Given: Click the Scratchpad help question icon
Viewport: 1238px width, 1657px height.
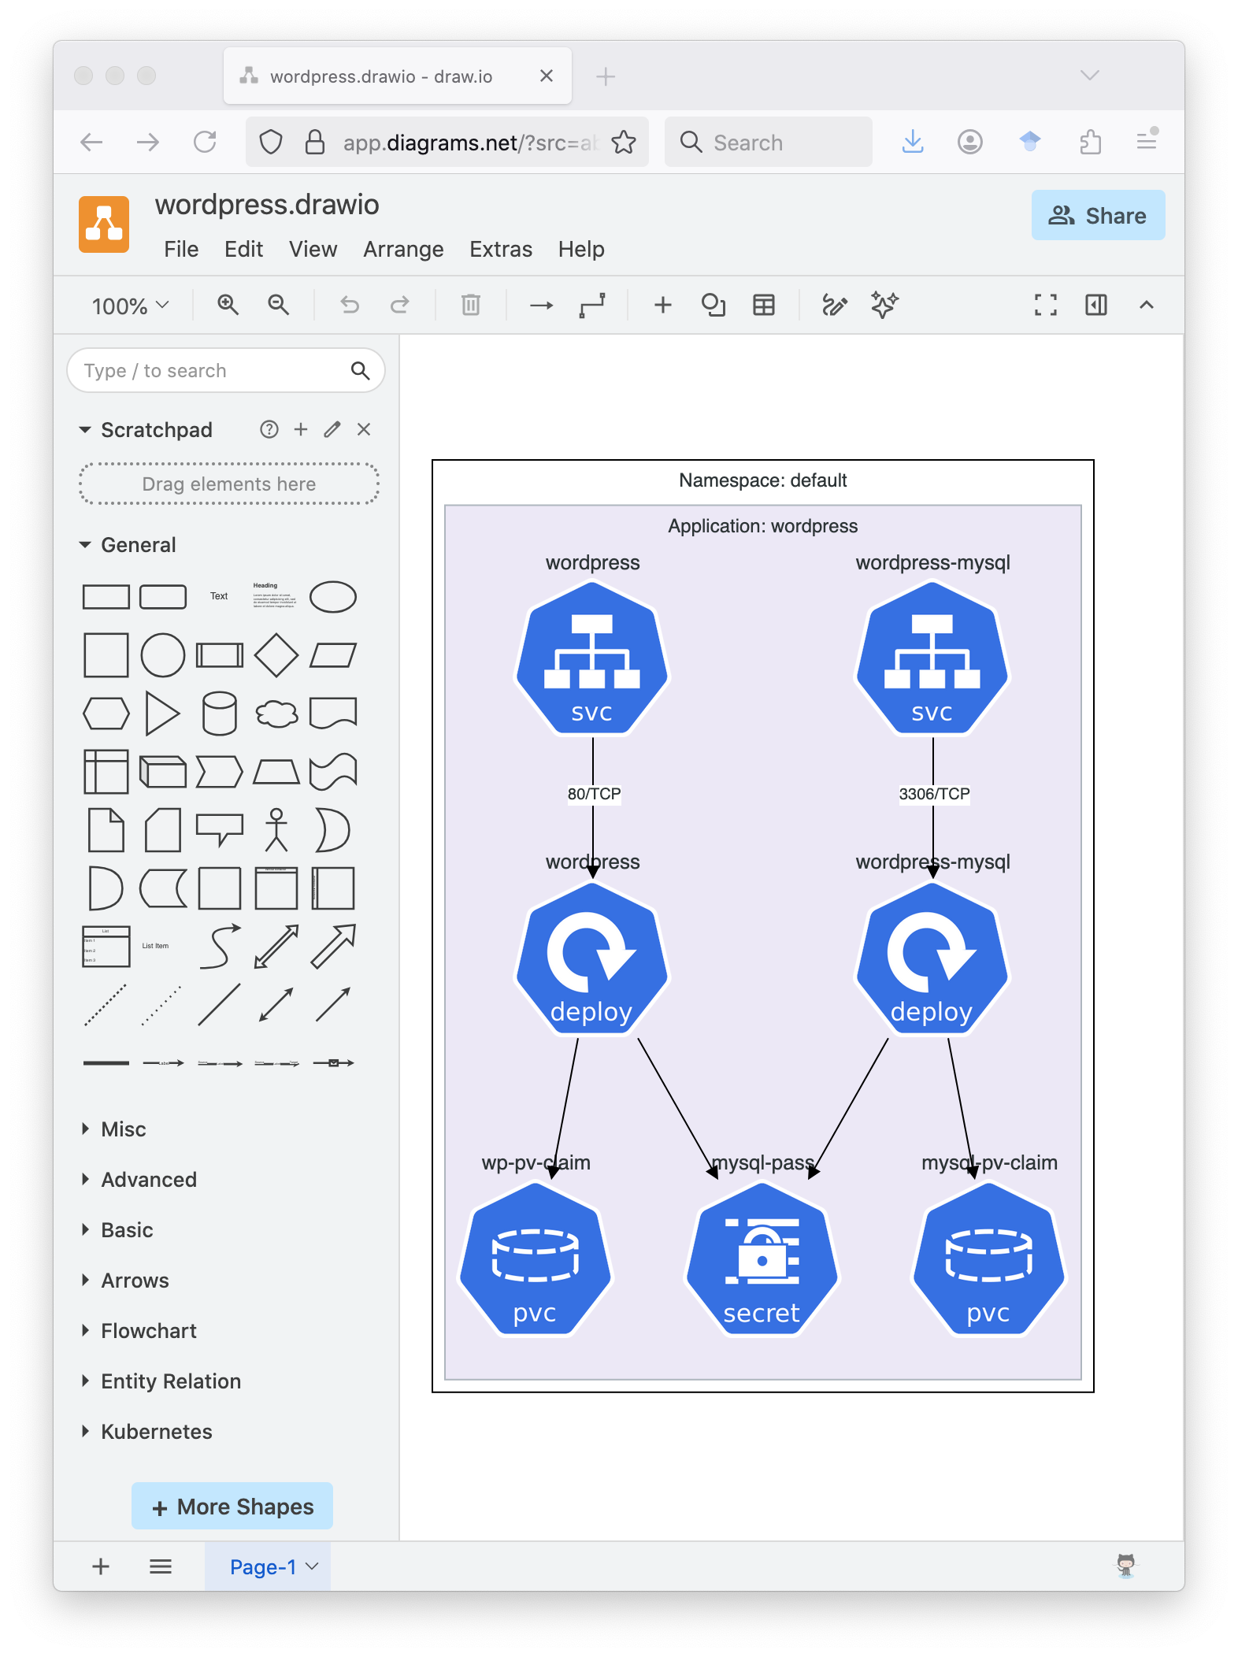Looking at the screenshot, I should tap(269, 429).
